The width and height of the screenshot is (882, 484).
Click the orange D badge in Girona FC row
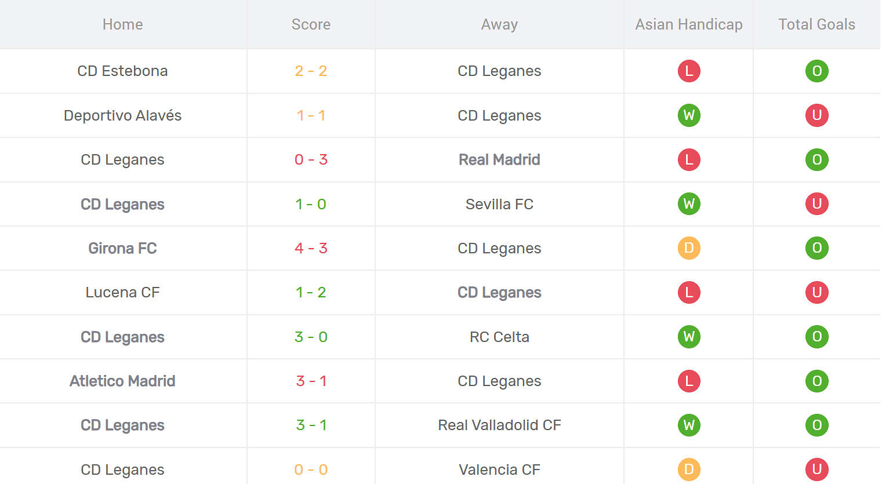(689, 248)
